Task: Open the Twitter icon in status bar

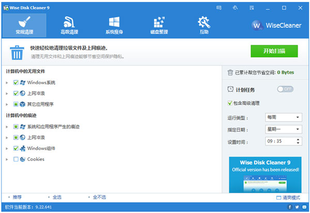Action: point(297,207)
